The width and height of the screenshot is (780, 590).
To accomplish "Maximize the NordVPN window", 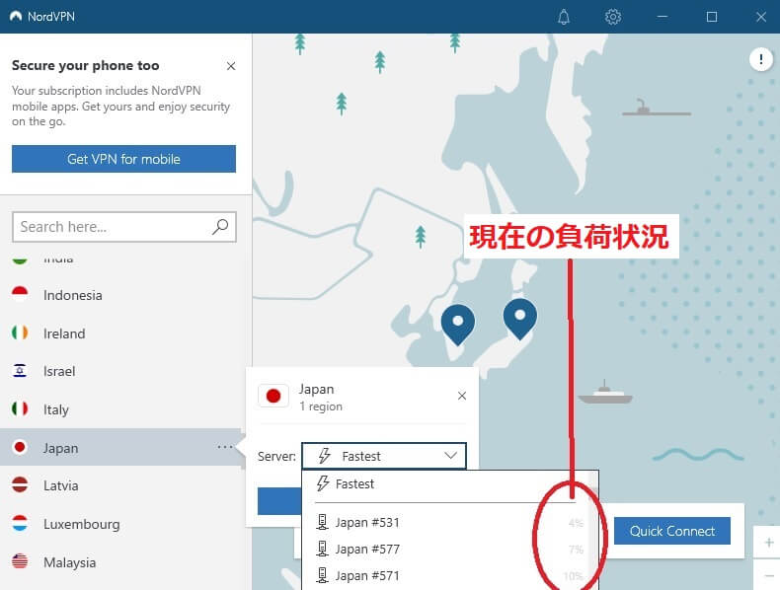I will click(x=712, y=17).
